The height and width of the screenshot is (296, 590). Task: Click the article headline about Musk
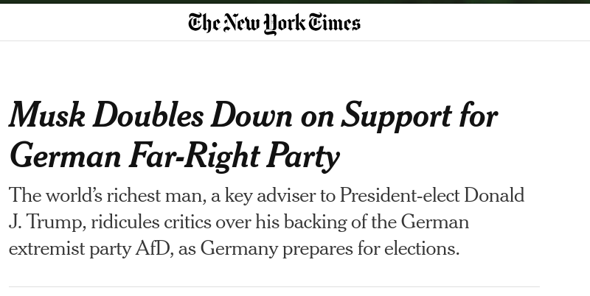point(252,135)
